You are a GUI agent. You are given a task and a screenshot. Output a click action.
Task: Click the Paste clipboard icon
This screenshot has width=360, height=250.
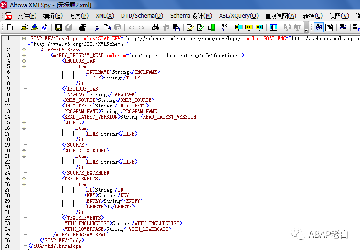(117, 28)
